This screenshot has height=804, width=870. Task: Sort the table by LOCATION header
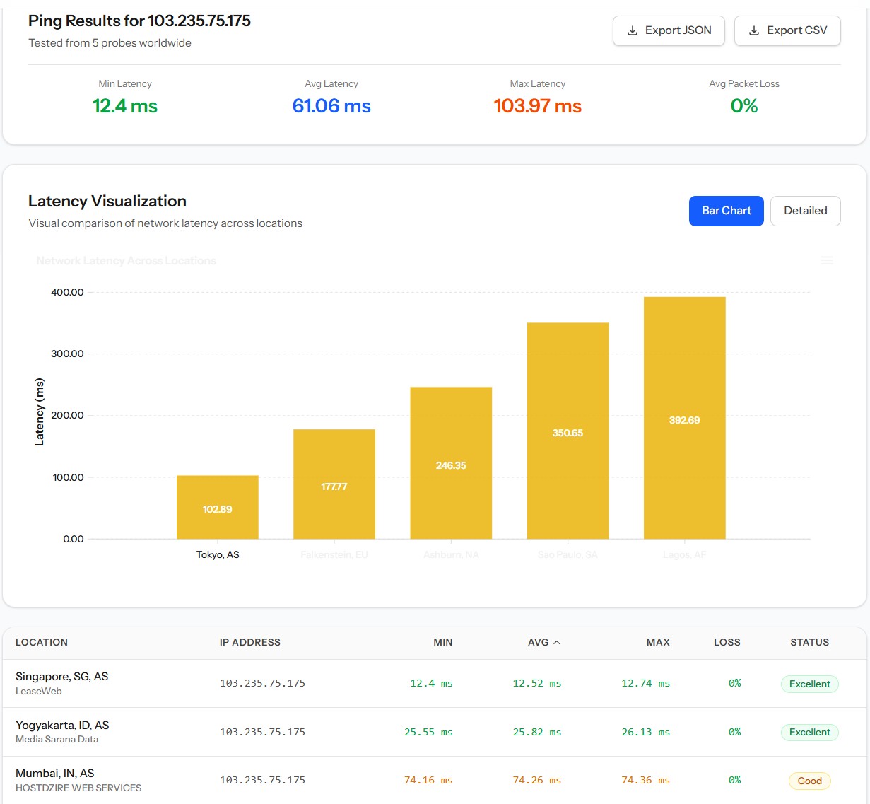(42, 642)
